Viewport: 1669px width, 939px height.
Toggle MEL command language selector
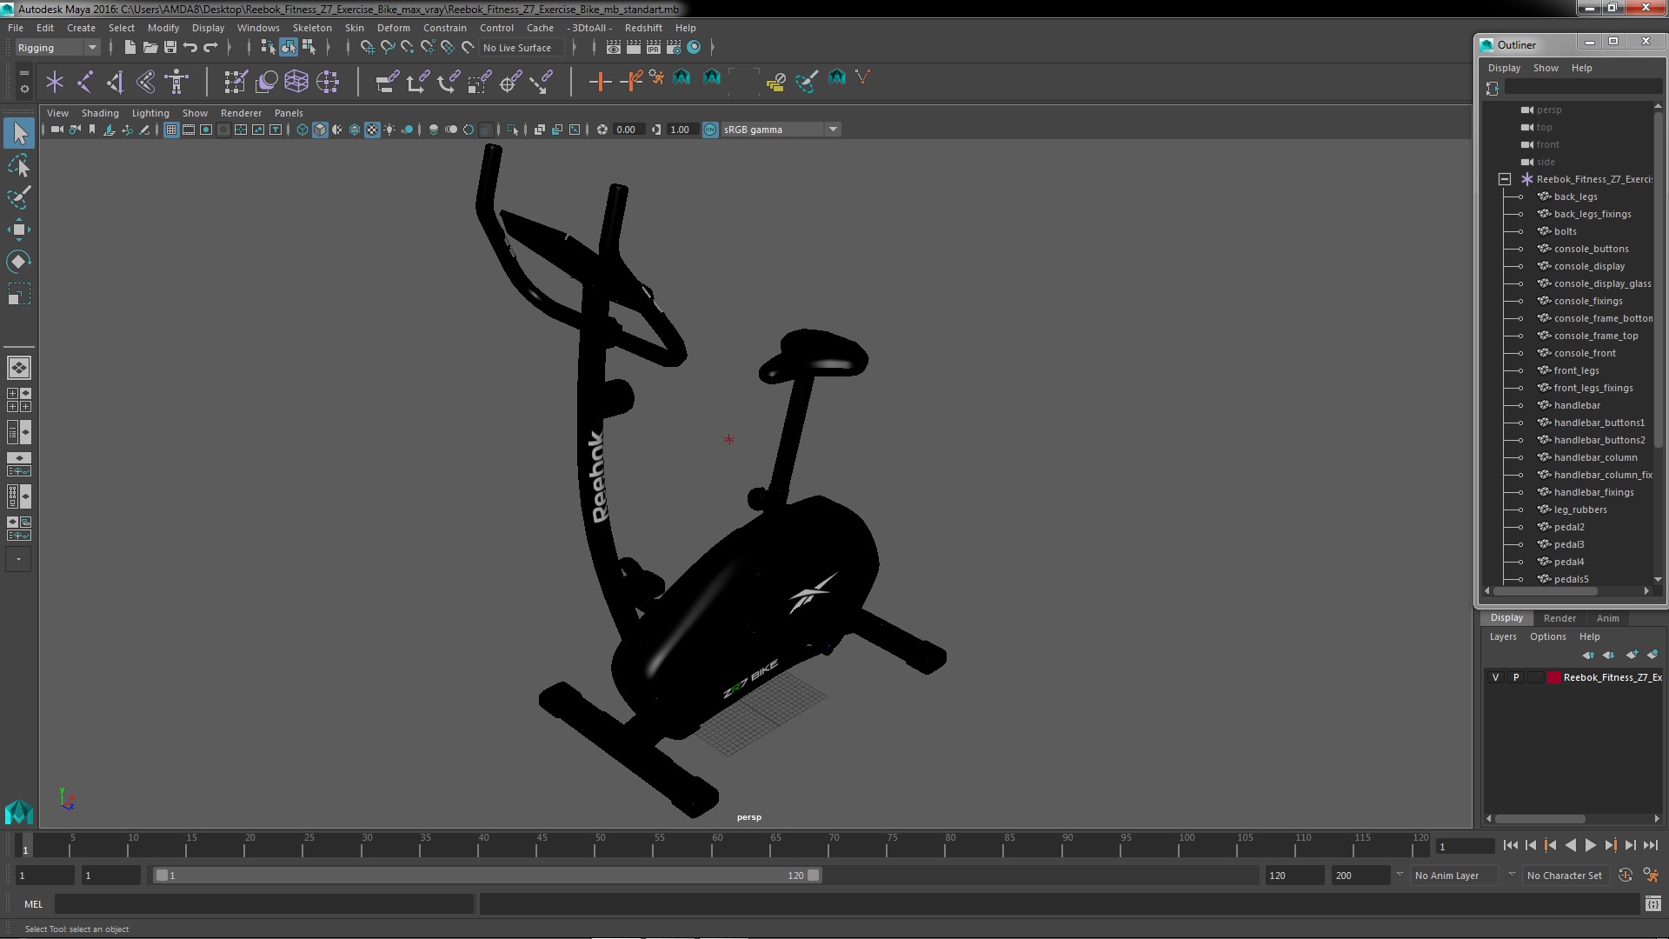click(x=33, y=904)
